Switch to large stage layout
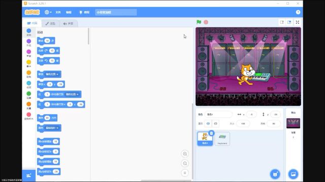The height and width of the screenshot is (182, 325). point(289,22)
